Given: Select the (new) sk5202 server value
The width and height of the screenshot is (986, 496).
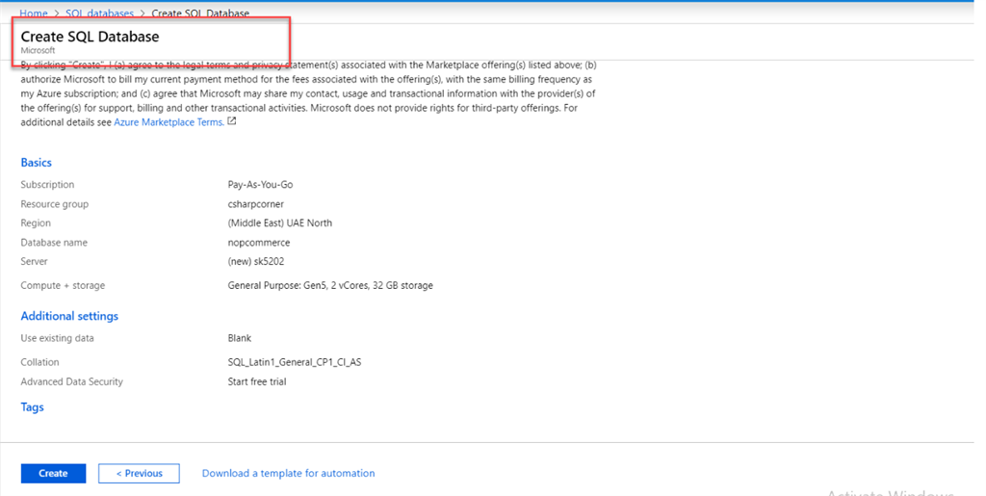Looking at the screenshot, I should (255, 261).
